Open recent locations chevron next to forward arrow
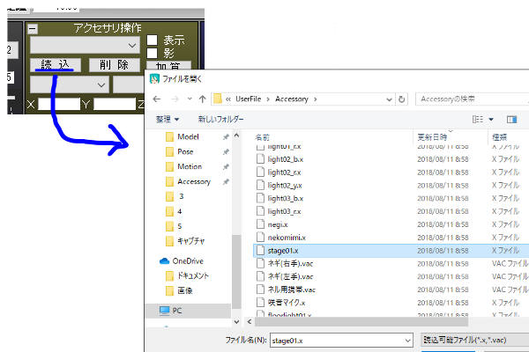 pos(190,99)
